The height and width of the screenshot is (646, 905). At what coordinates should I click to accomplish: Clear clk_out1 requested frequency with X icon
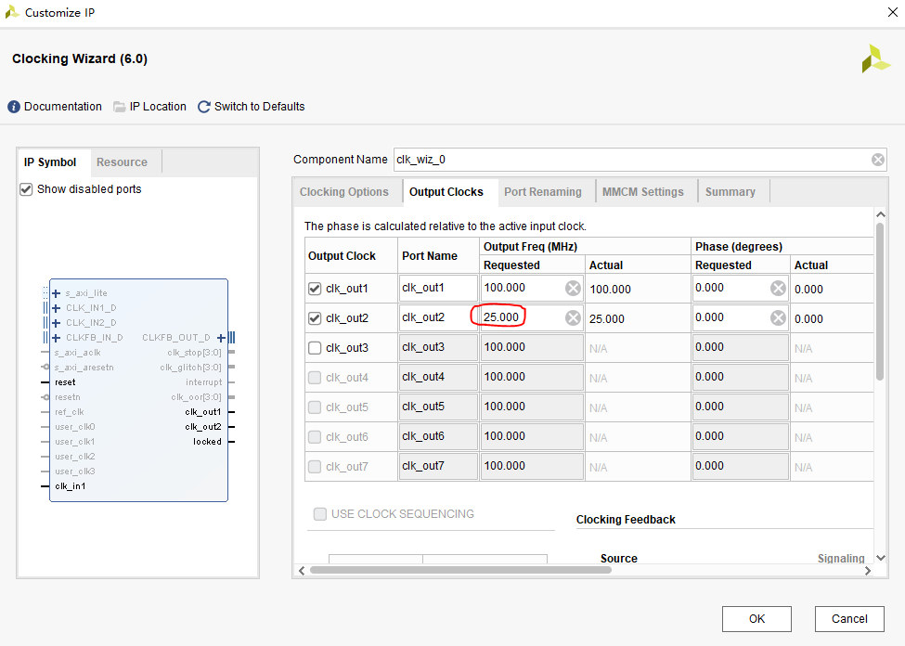[x=573, y=288]
